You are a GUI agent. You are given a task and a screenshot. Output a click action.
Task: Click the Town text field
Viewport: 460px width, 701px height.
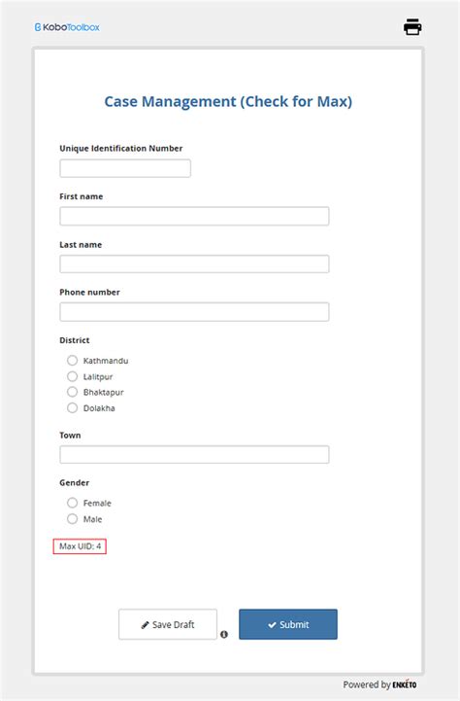point(194,454)
